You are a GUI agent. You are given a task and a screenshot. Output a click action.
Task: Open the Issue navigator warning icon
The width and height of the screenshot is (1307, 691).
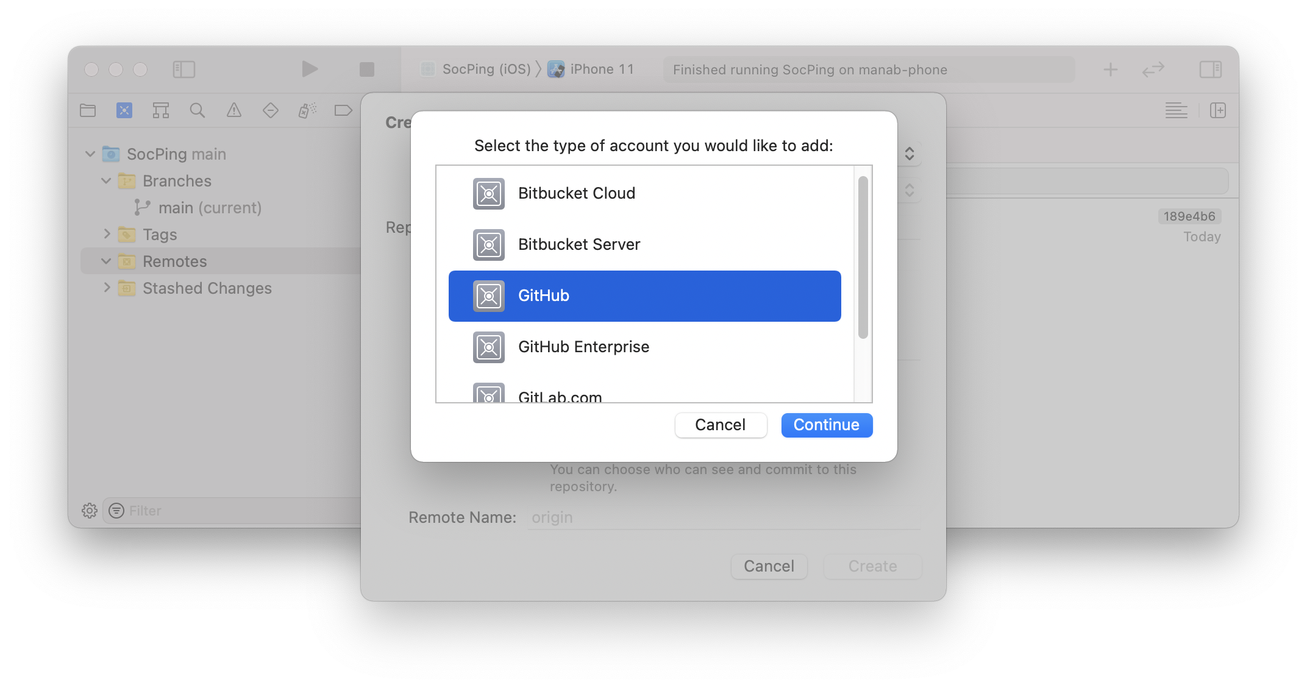click(234, 110)
